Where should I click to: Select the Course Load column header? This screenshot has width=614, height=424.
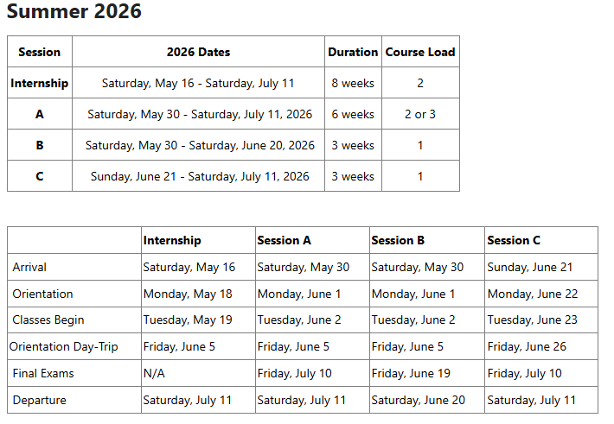point(420,52)
